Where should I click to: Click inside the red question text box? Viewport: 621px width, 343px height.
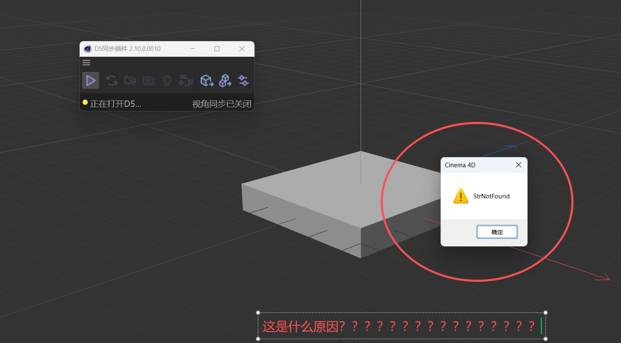[x=400, y=326]
